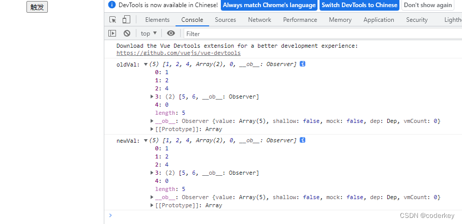This screenshot has width=462, height=224.
Task: Select the Security tab
Action: pos(417,20)
